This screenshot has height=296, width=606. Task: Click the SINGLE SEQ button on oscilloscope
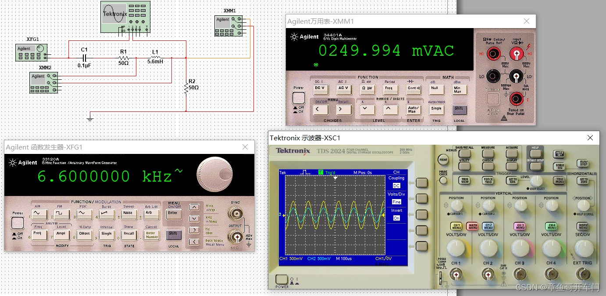(559, 166)
